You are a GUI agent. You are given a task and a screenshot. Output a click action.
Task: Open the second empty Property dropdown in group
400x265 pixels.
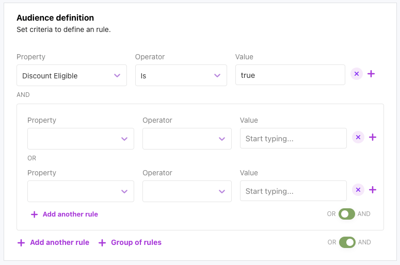[81, 191]
